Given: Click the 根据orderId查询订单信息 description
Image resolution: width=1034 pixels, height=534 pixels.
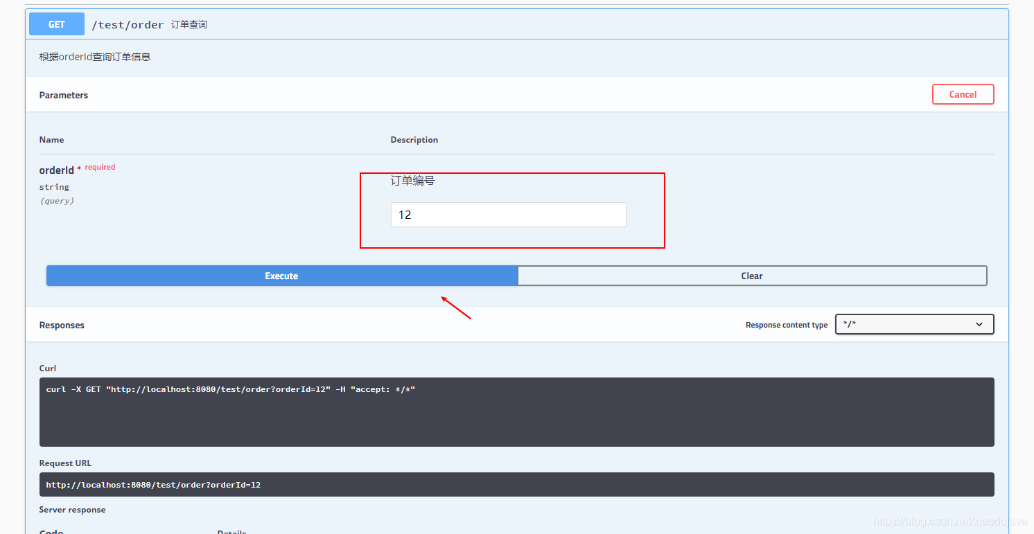Looking at the screenshot, I should (95, 57).
